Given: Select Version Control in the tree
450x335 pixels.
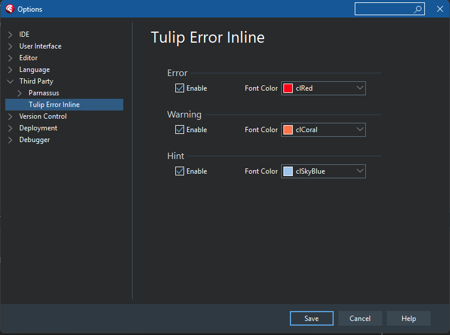Looking at the screenshot, I should tap(43, 116).
